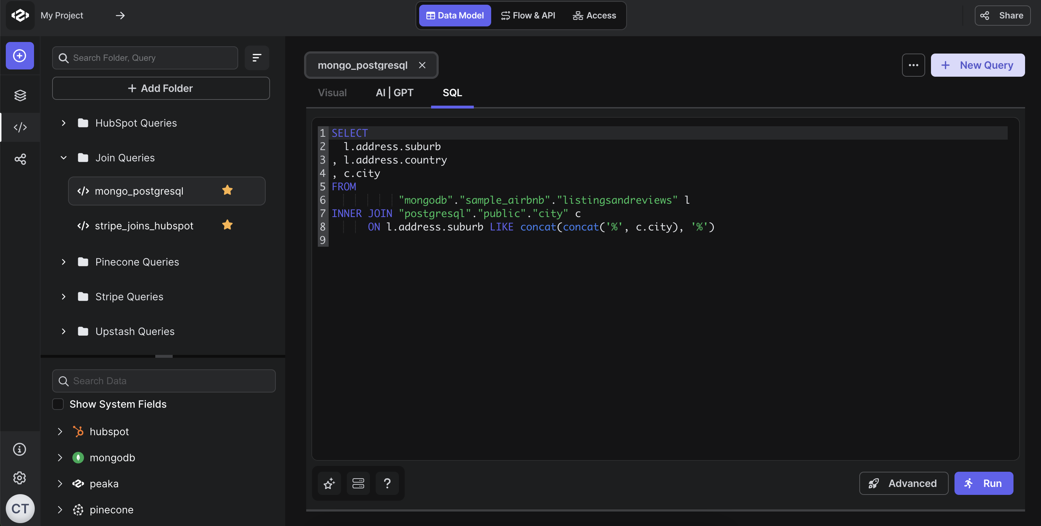Viewport: 1041px width, 526px height.
Task: Click the info icon in sidebar
Action: (20, 449)
